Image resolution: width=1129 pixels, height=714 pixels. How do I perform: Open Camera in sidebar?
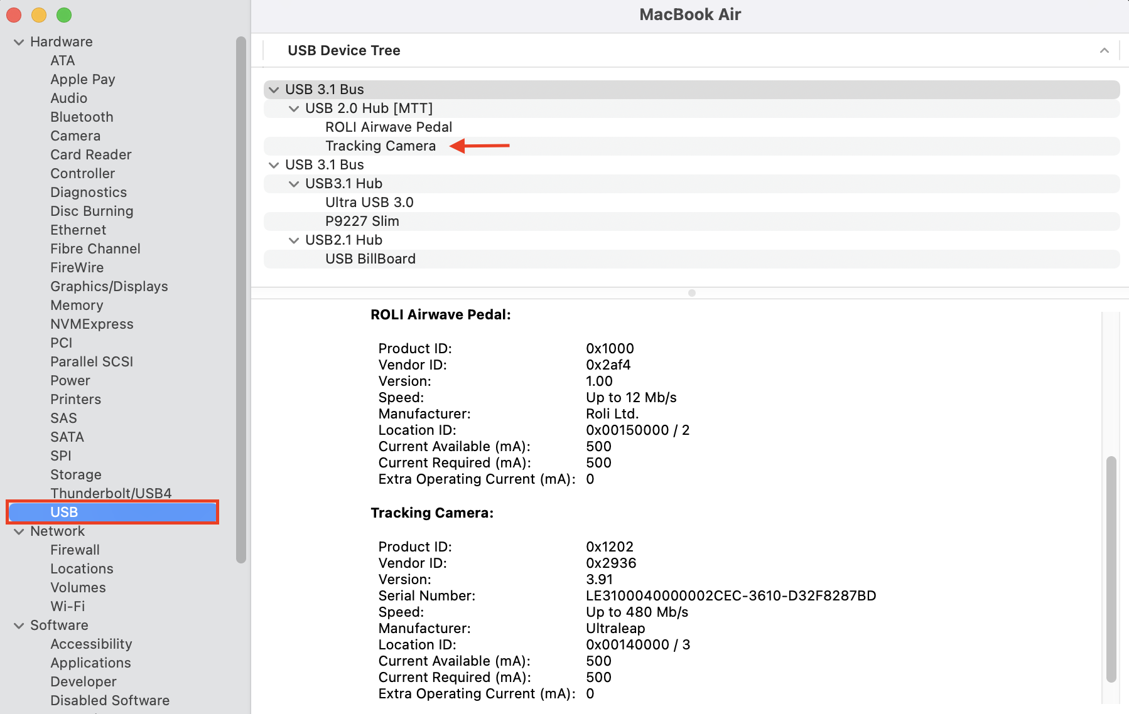pos(75,136)
